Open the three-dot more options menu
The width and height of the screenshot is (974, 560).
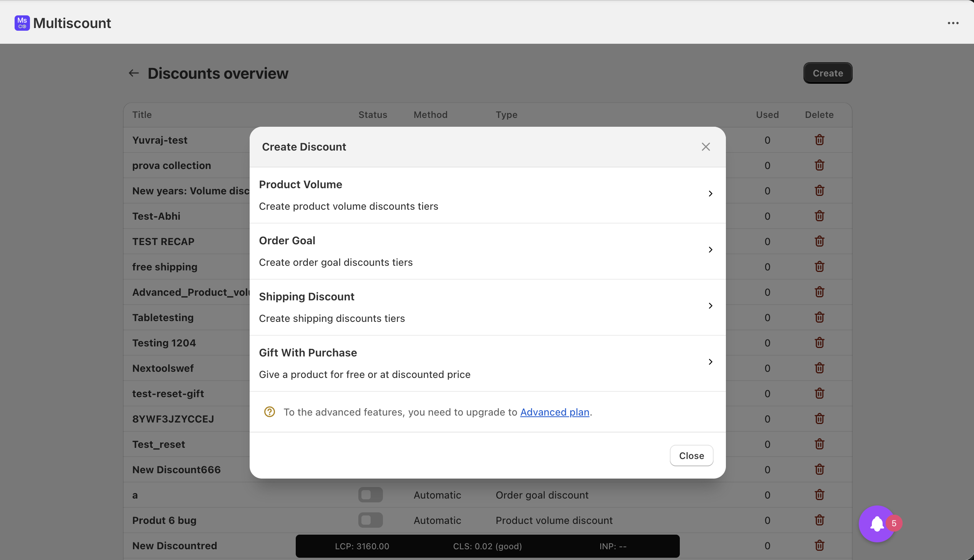tap(953, 23)
